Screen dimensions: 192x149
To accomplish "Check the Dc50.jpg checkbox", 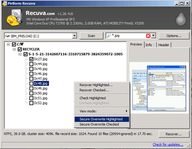I will [x=31, y=93].
